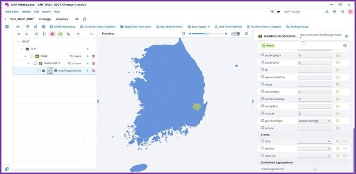Check the MAPCHART1 row checkbox
This screenshot has width=356, height=174.
[x=35, y=63]
